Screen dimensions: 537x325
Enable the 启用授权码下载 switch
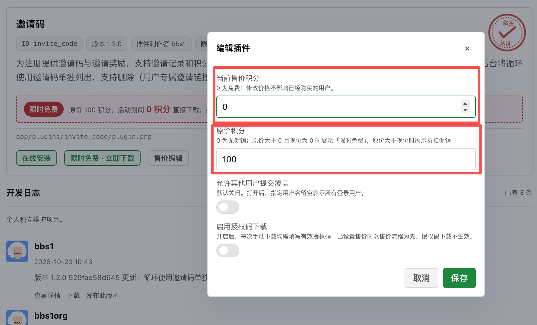[x=228, y=251]
